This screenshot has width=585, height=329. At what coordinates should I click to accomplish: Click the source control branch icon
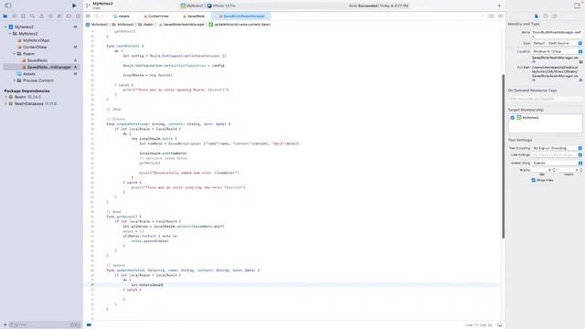pyautogui.click(x=88, y=5)
